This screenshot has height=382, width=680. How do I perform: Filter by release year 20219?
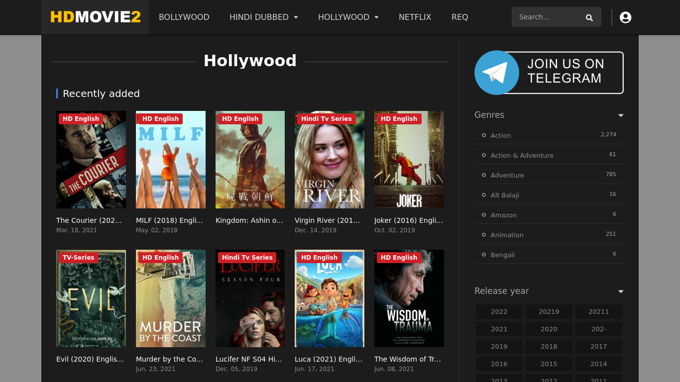(x=549, y=312)
